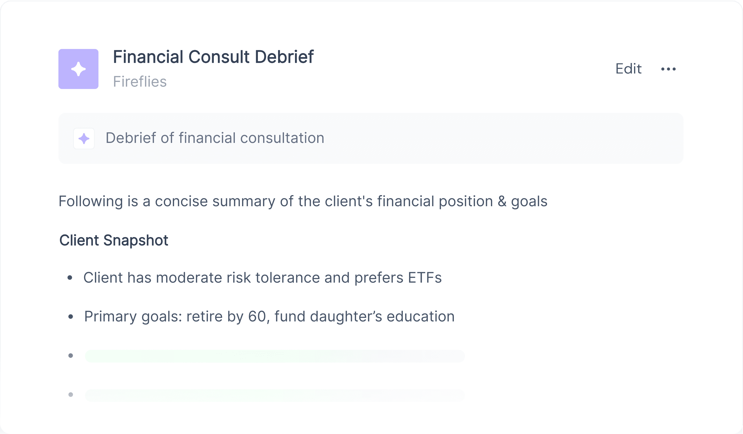The height and width of the screenshot is (434, 743).
Task: Click the Fireflies subtitle label
Action: click(140, 82)
